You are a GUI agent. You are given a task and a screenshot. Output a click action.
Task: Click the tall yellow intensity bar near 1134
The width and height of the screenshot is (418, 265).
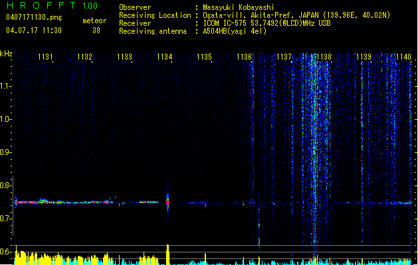click(x=167, y=254)
